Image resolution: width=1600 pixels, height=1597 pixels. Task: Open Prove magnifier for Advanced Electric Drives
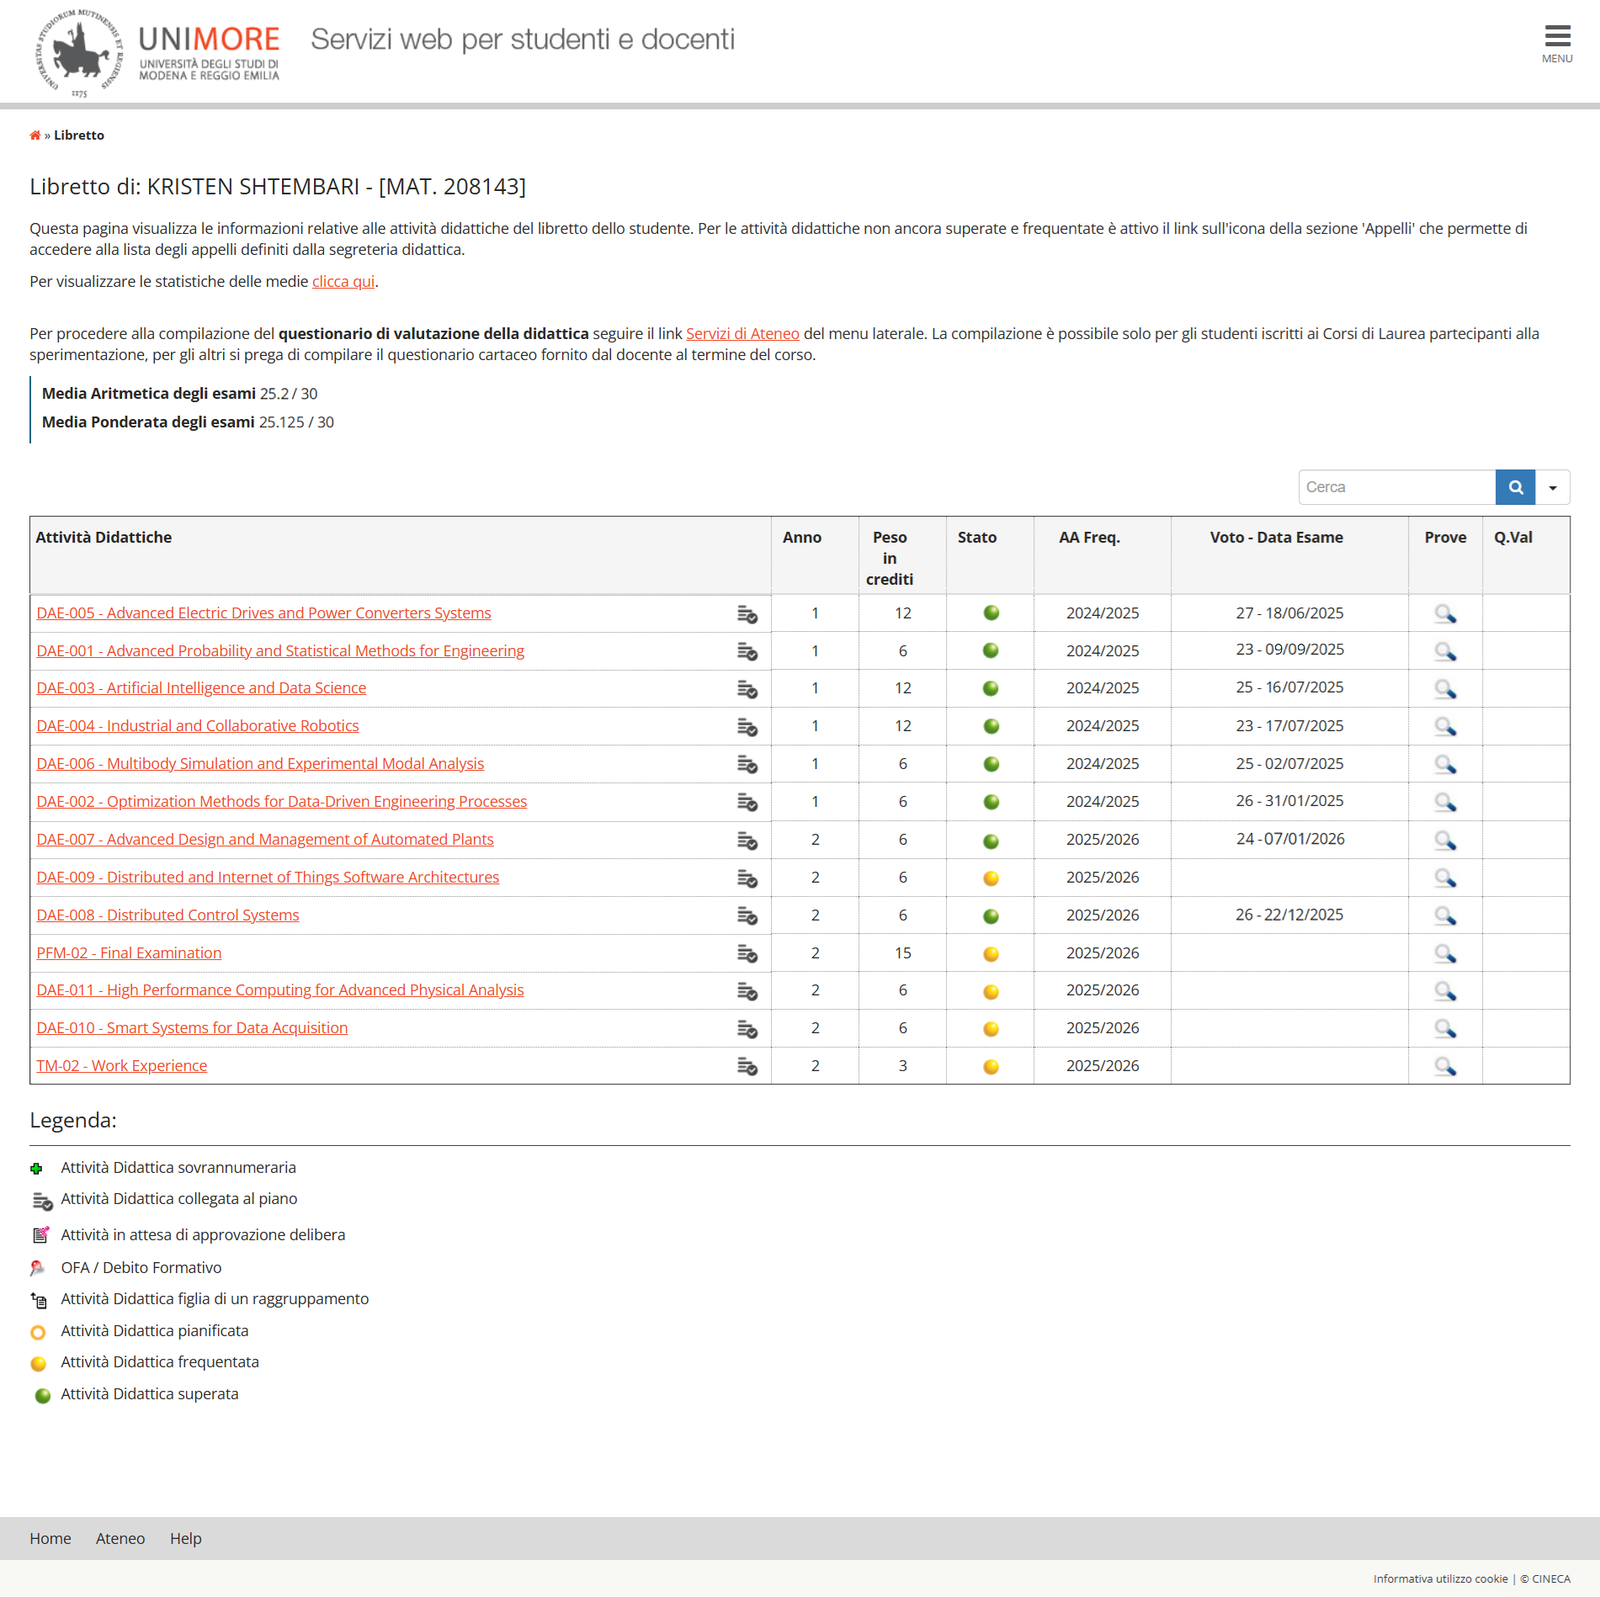point(1444,613)
